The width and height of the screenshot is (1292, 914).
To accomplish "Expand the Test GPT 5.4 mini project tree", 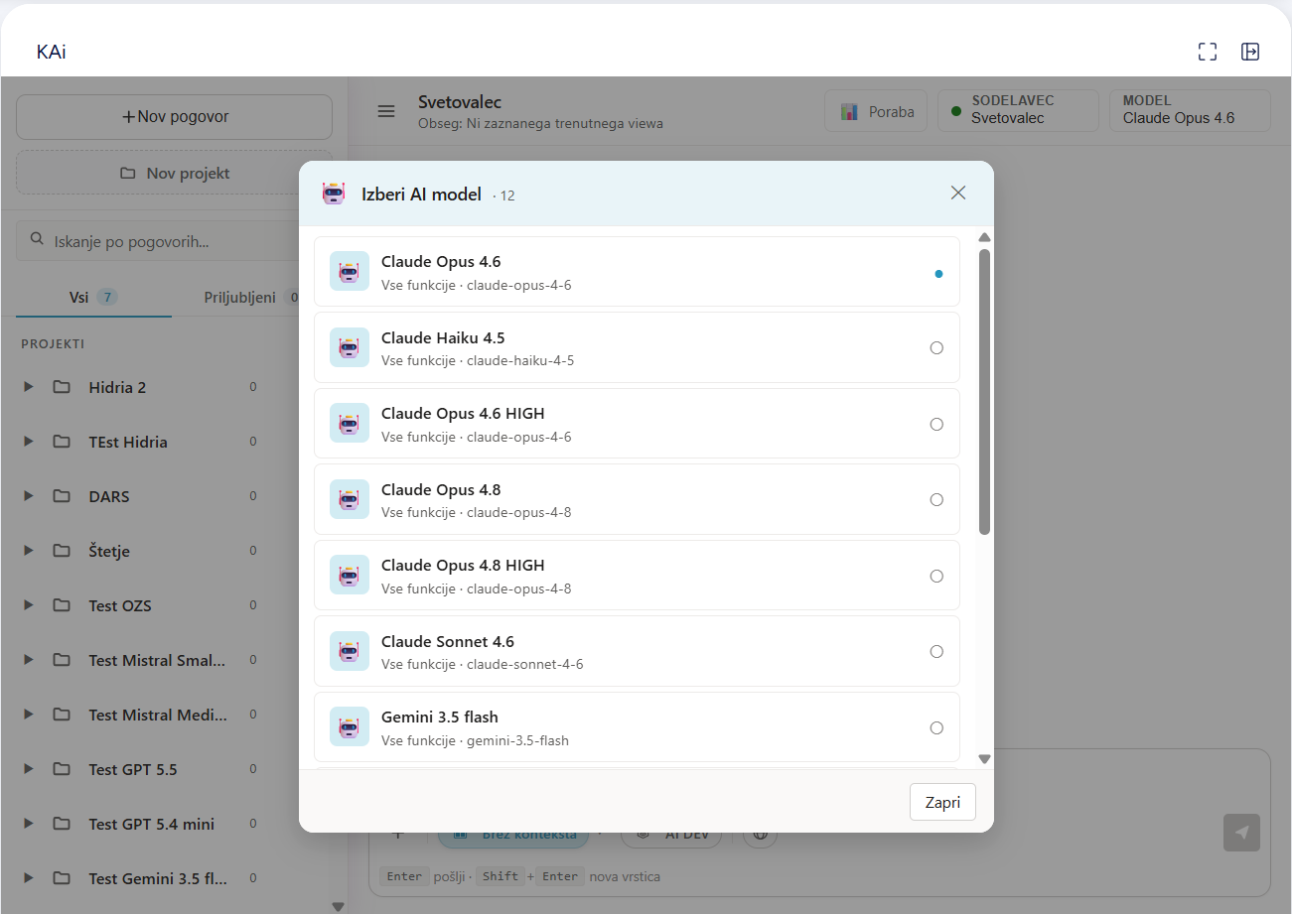I will coord(29,824).
